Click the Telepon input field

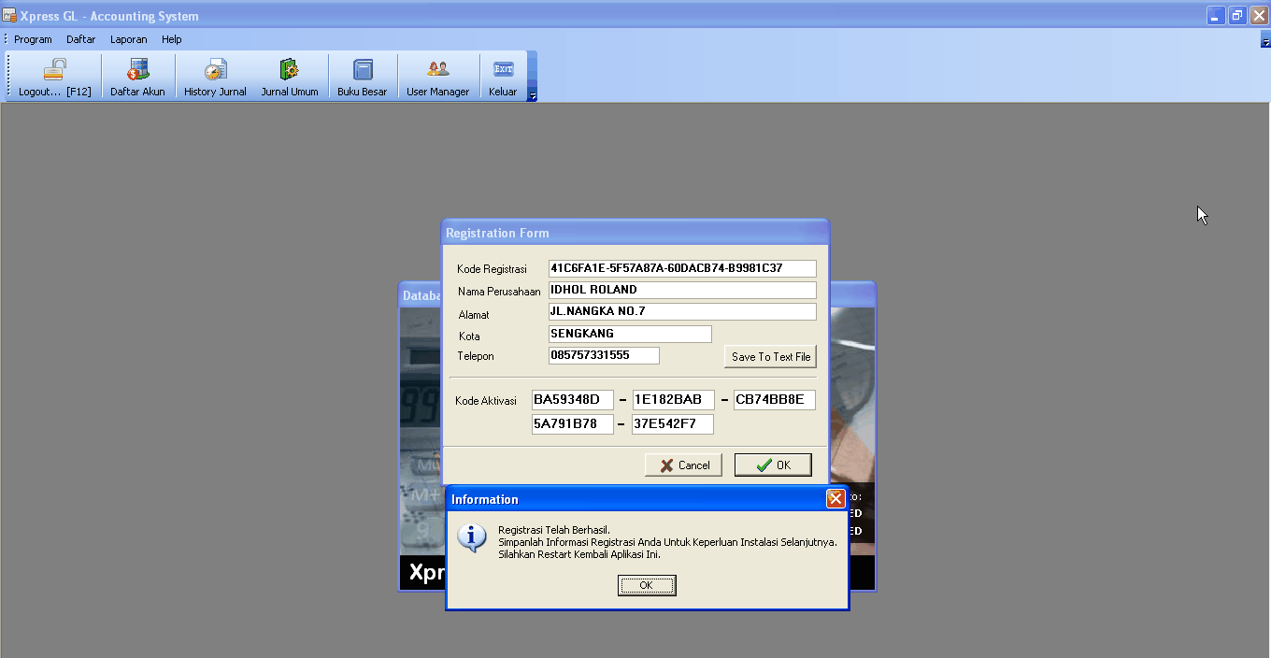click(604, 355)
